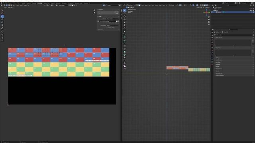This screenshot has height=143, width=255.
Task: Toggle UV sync selection in UV editor header
Action: 4,5
